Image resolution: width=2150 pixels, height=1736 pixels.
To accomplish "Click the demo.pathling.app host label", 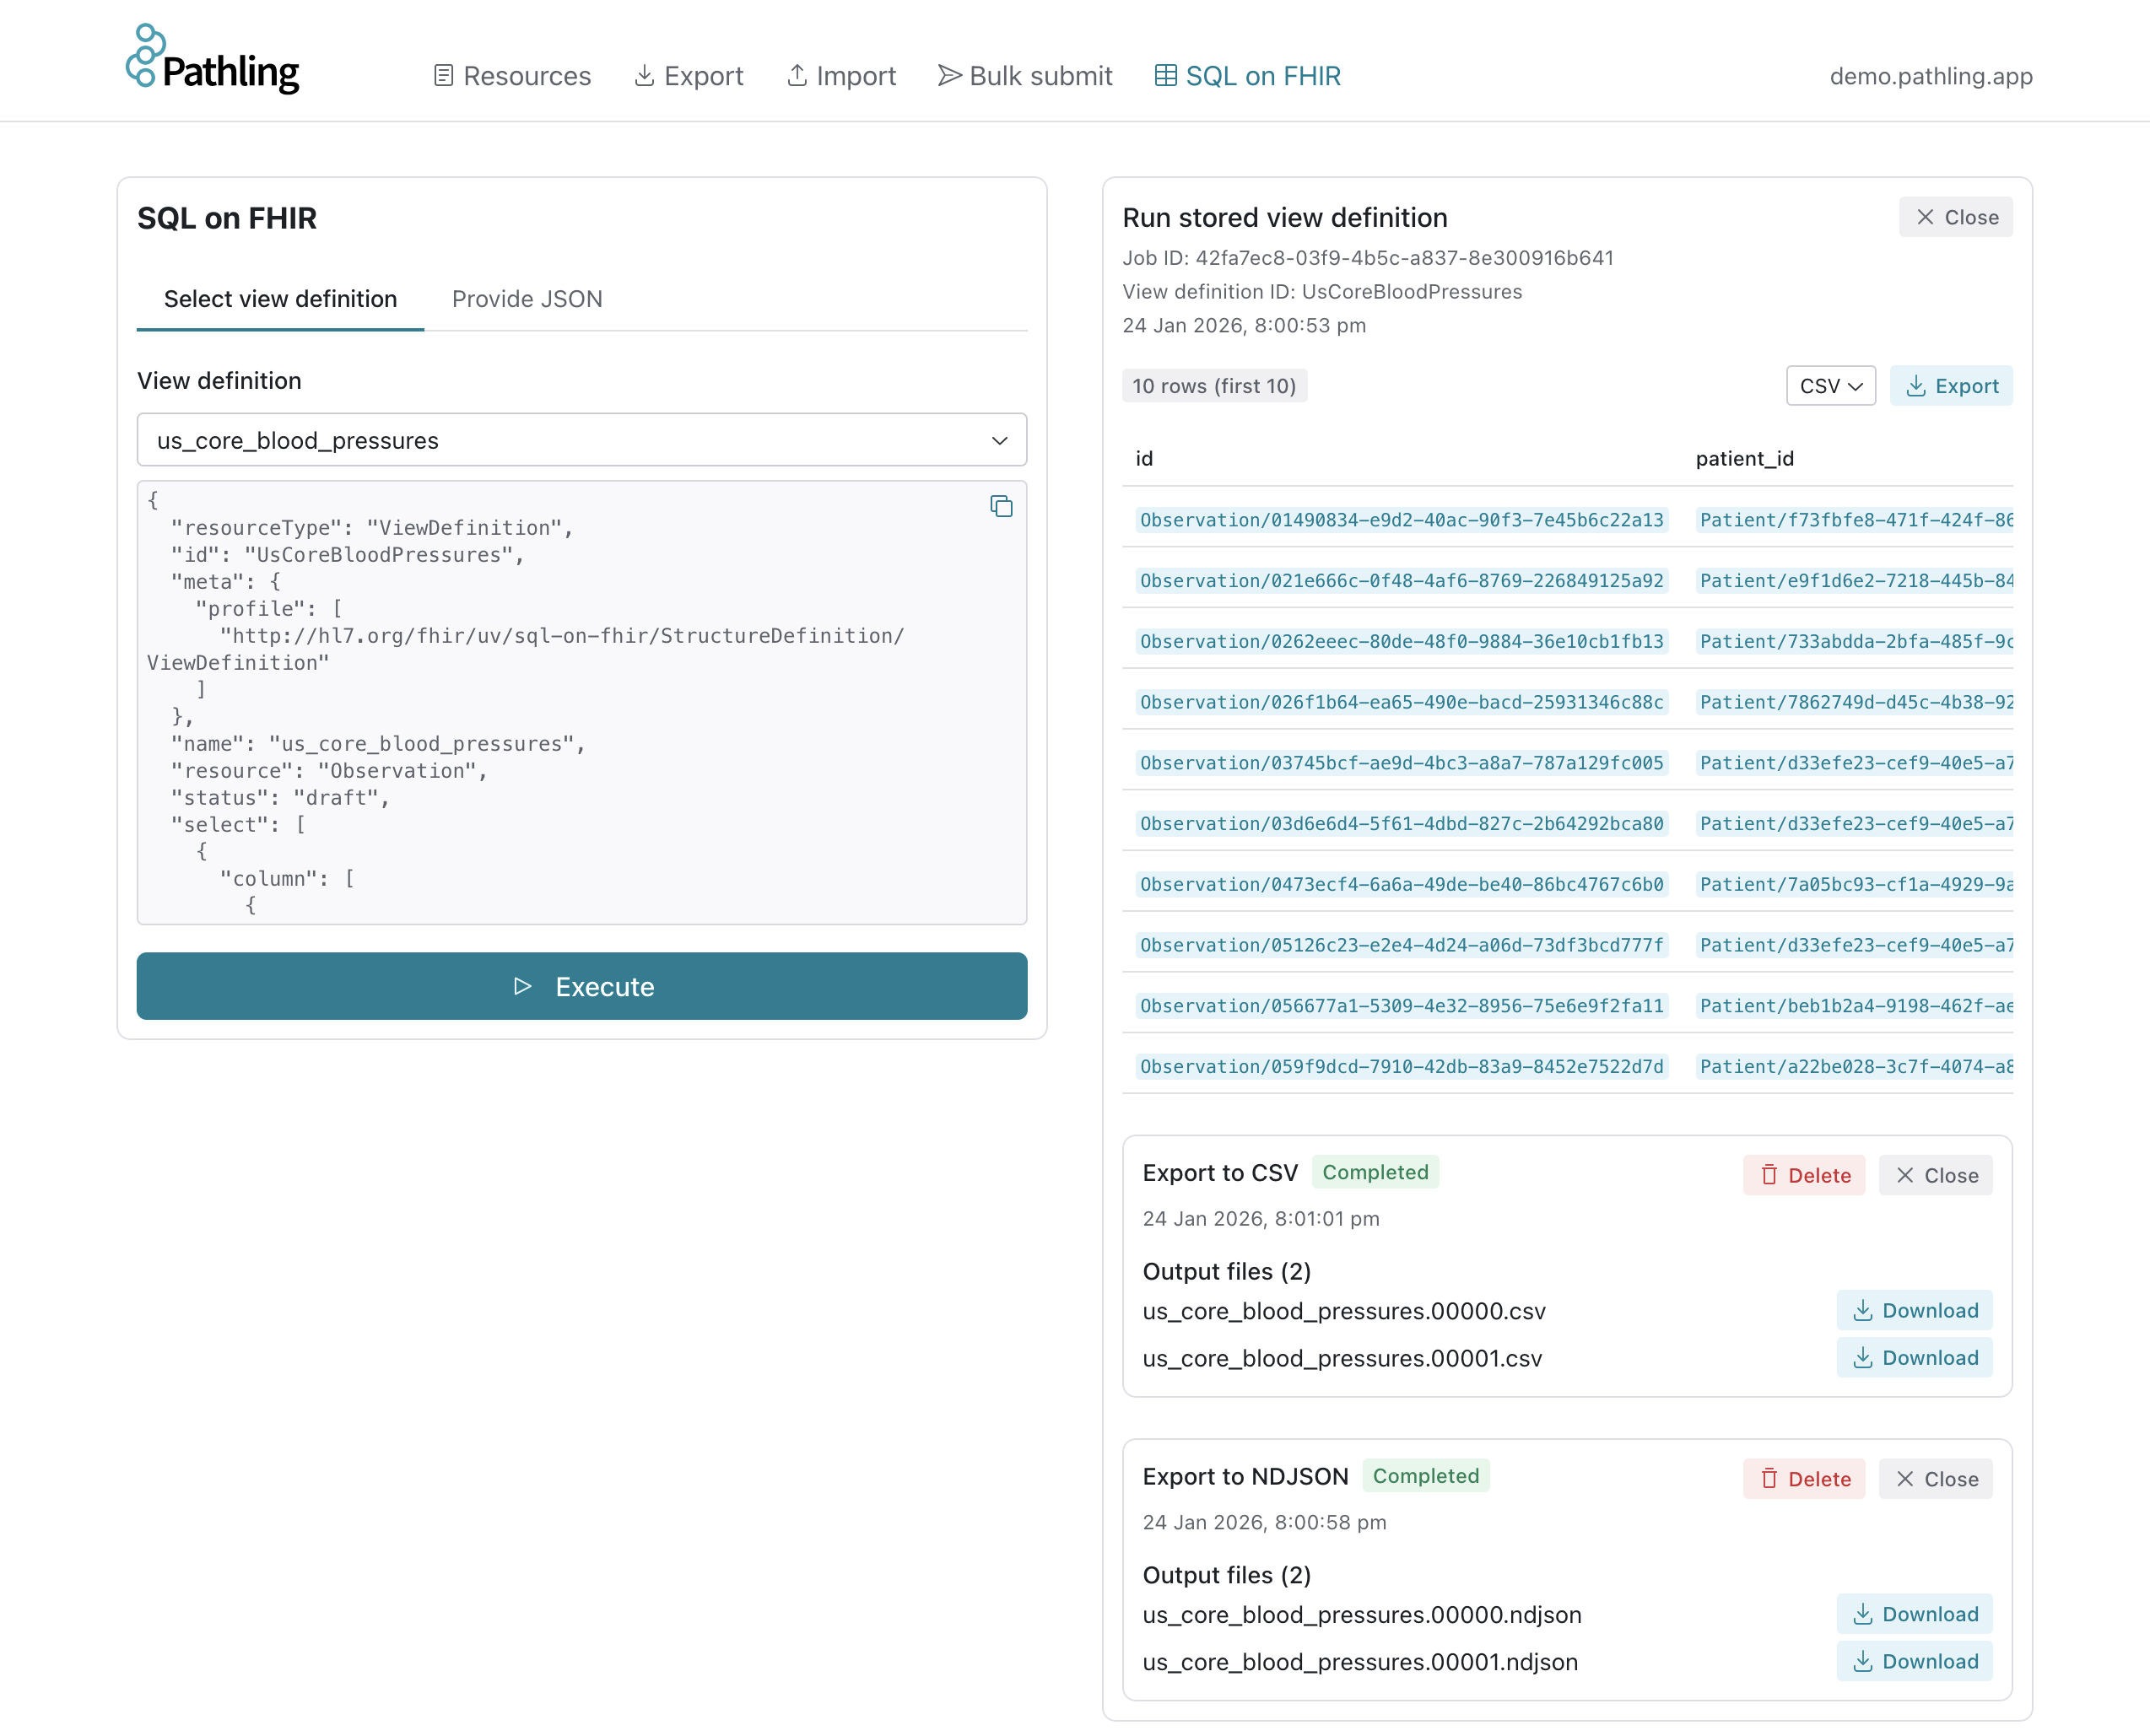I will pyautogui.click(x=1931, y=76).
